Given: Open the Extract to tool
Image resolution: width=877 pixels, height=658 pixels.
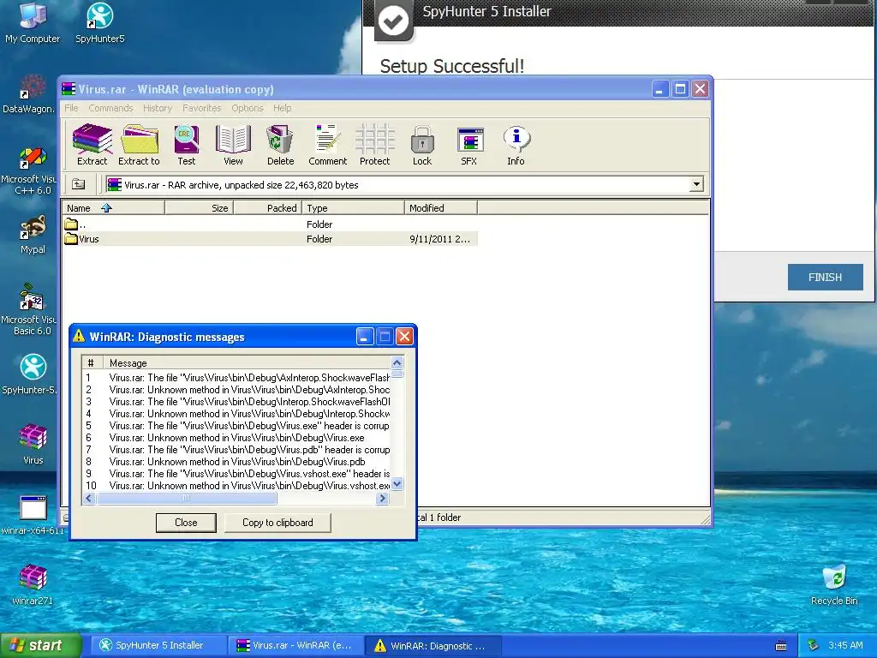Looking at the screenshot, I should 140,145.
